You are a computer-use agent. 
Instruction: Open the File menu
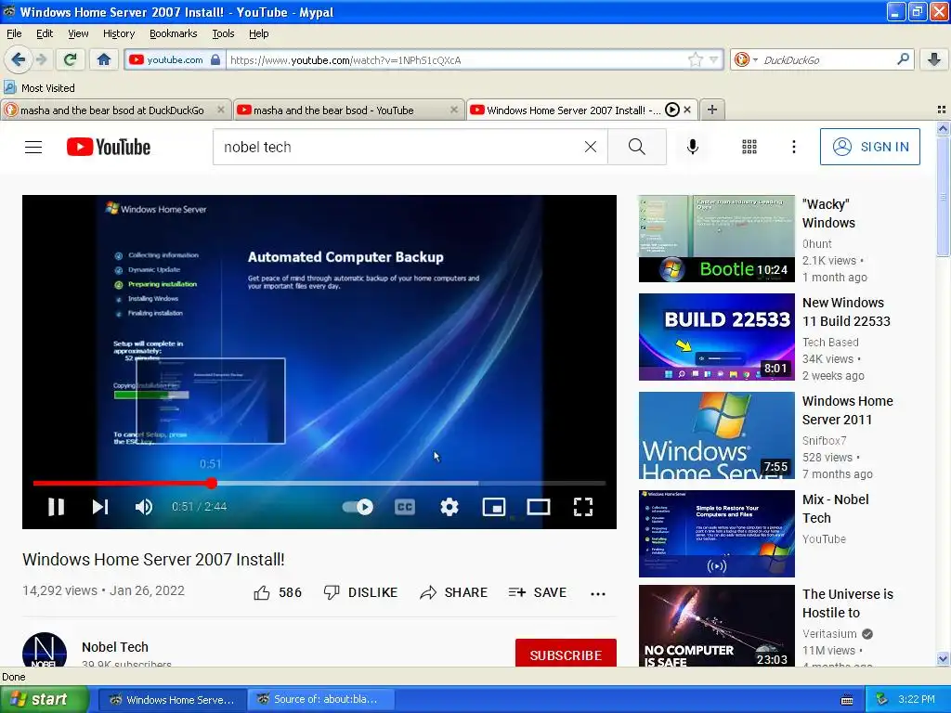14,33
